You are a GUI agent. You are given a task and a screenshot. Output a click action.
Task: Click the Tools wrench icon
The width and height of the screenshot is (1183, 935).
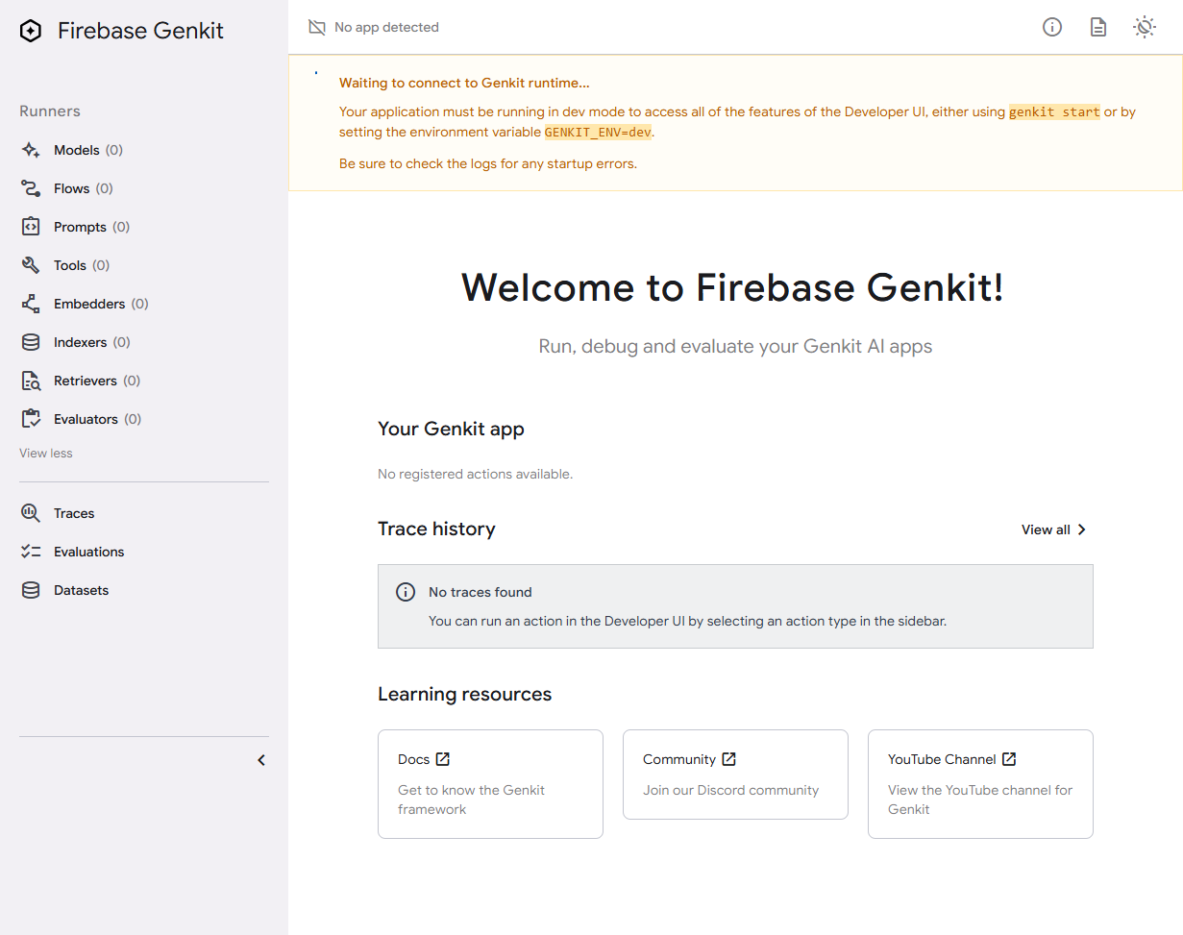[31, 265]
